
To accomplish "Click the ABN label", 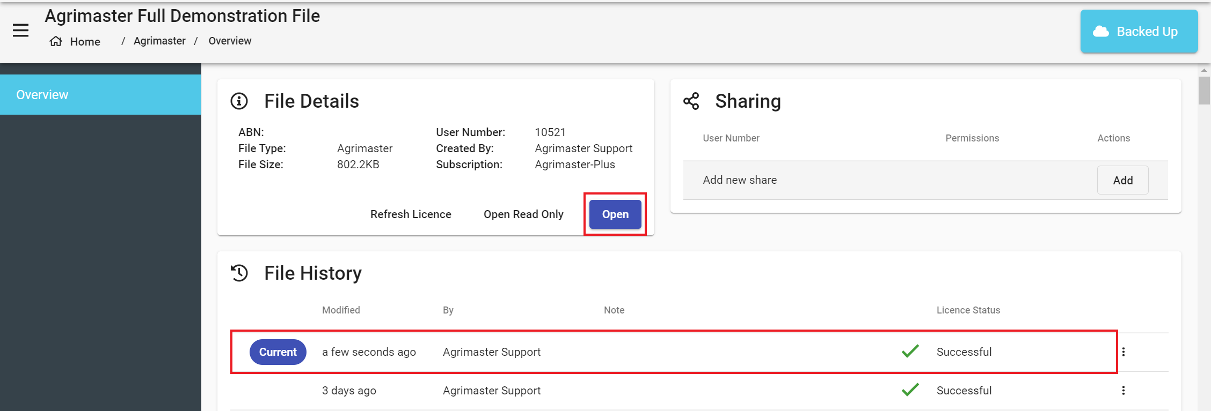I will 251,132.
